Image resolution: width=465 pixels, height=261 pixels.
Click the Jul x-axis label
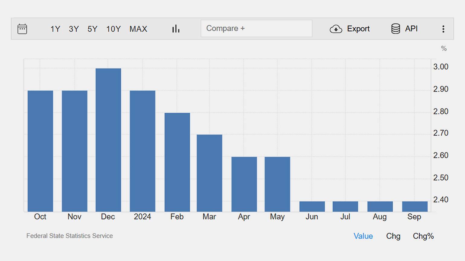(345, 217)
